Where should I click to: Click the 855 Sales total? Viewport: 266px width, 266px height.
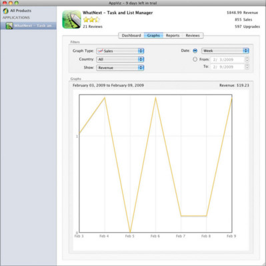click(243, 19)
